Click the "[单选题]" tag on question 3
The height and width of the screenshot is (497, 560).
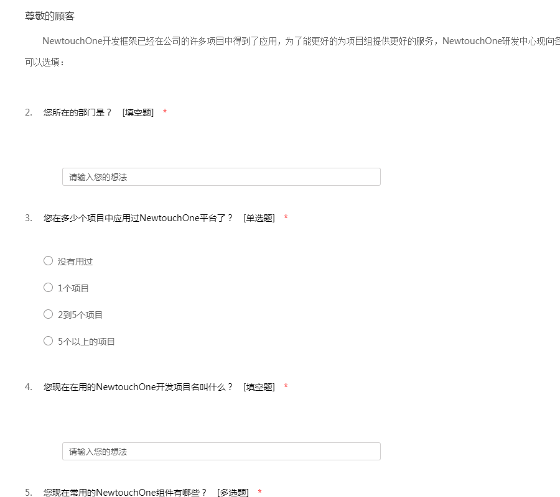pos(259,218)
